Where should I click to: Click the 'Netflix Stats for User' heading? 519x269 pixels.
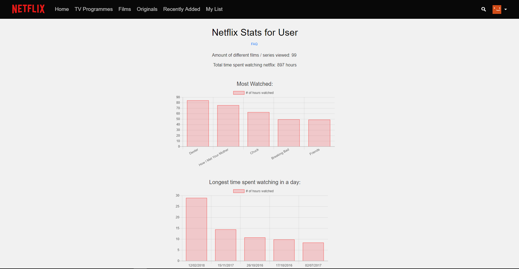[255, 32]
